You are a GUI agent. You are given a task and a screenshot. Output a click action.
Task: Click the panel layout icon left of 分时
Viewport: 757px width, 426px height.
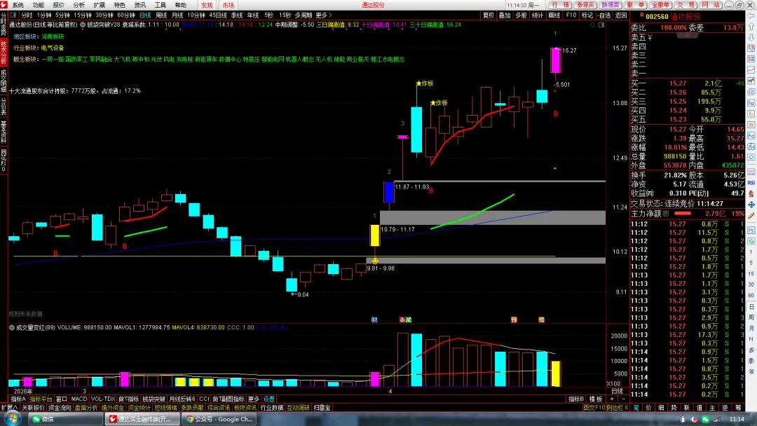click(x=13, y=15)
